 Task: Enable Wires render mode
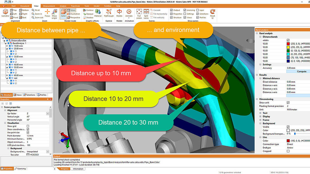pos(71,10)
